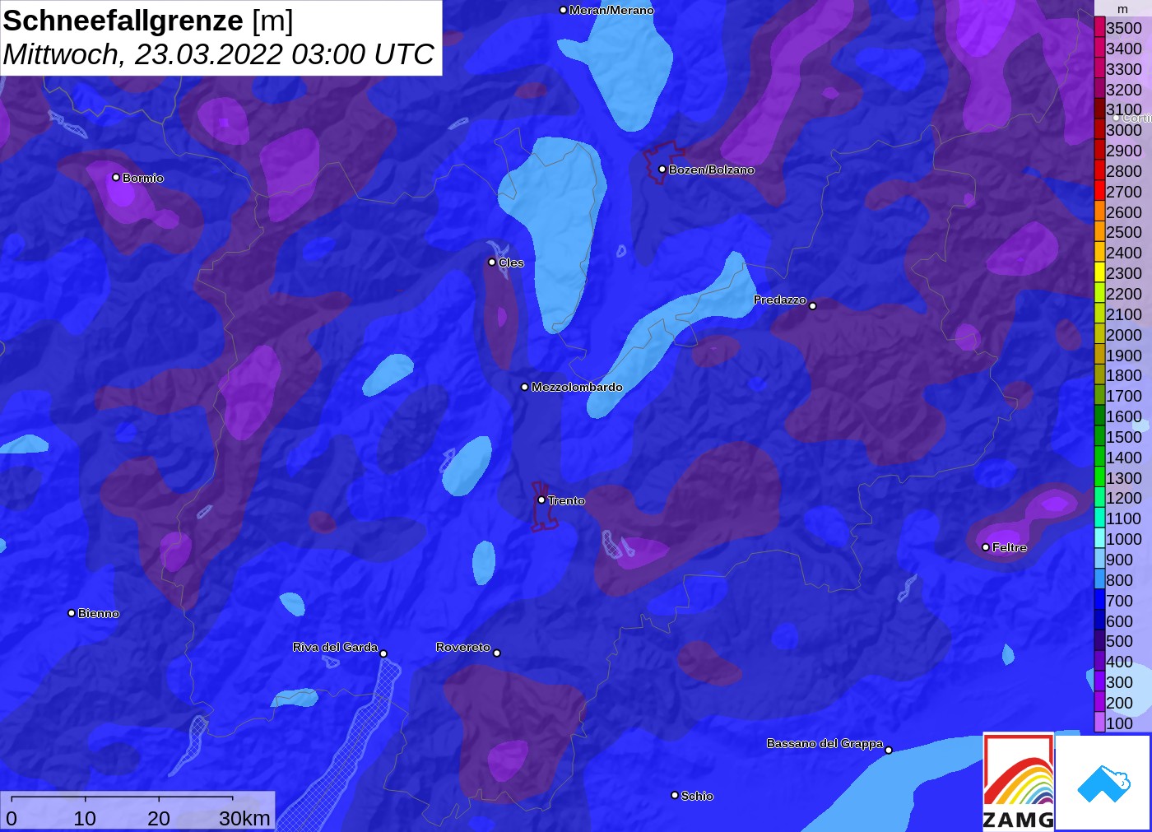This screenshot has height=832, width=1152.
Task: Click the Bassano del Grappa marker dot
Action: [889, 750]
